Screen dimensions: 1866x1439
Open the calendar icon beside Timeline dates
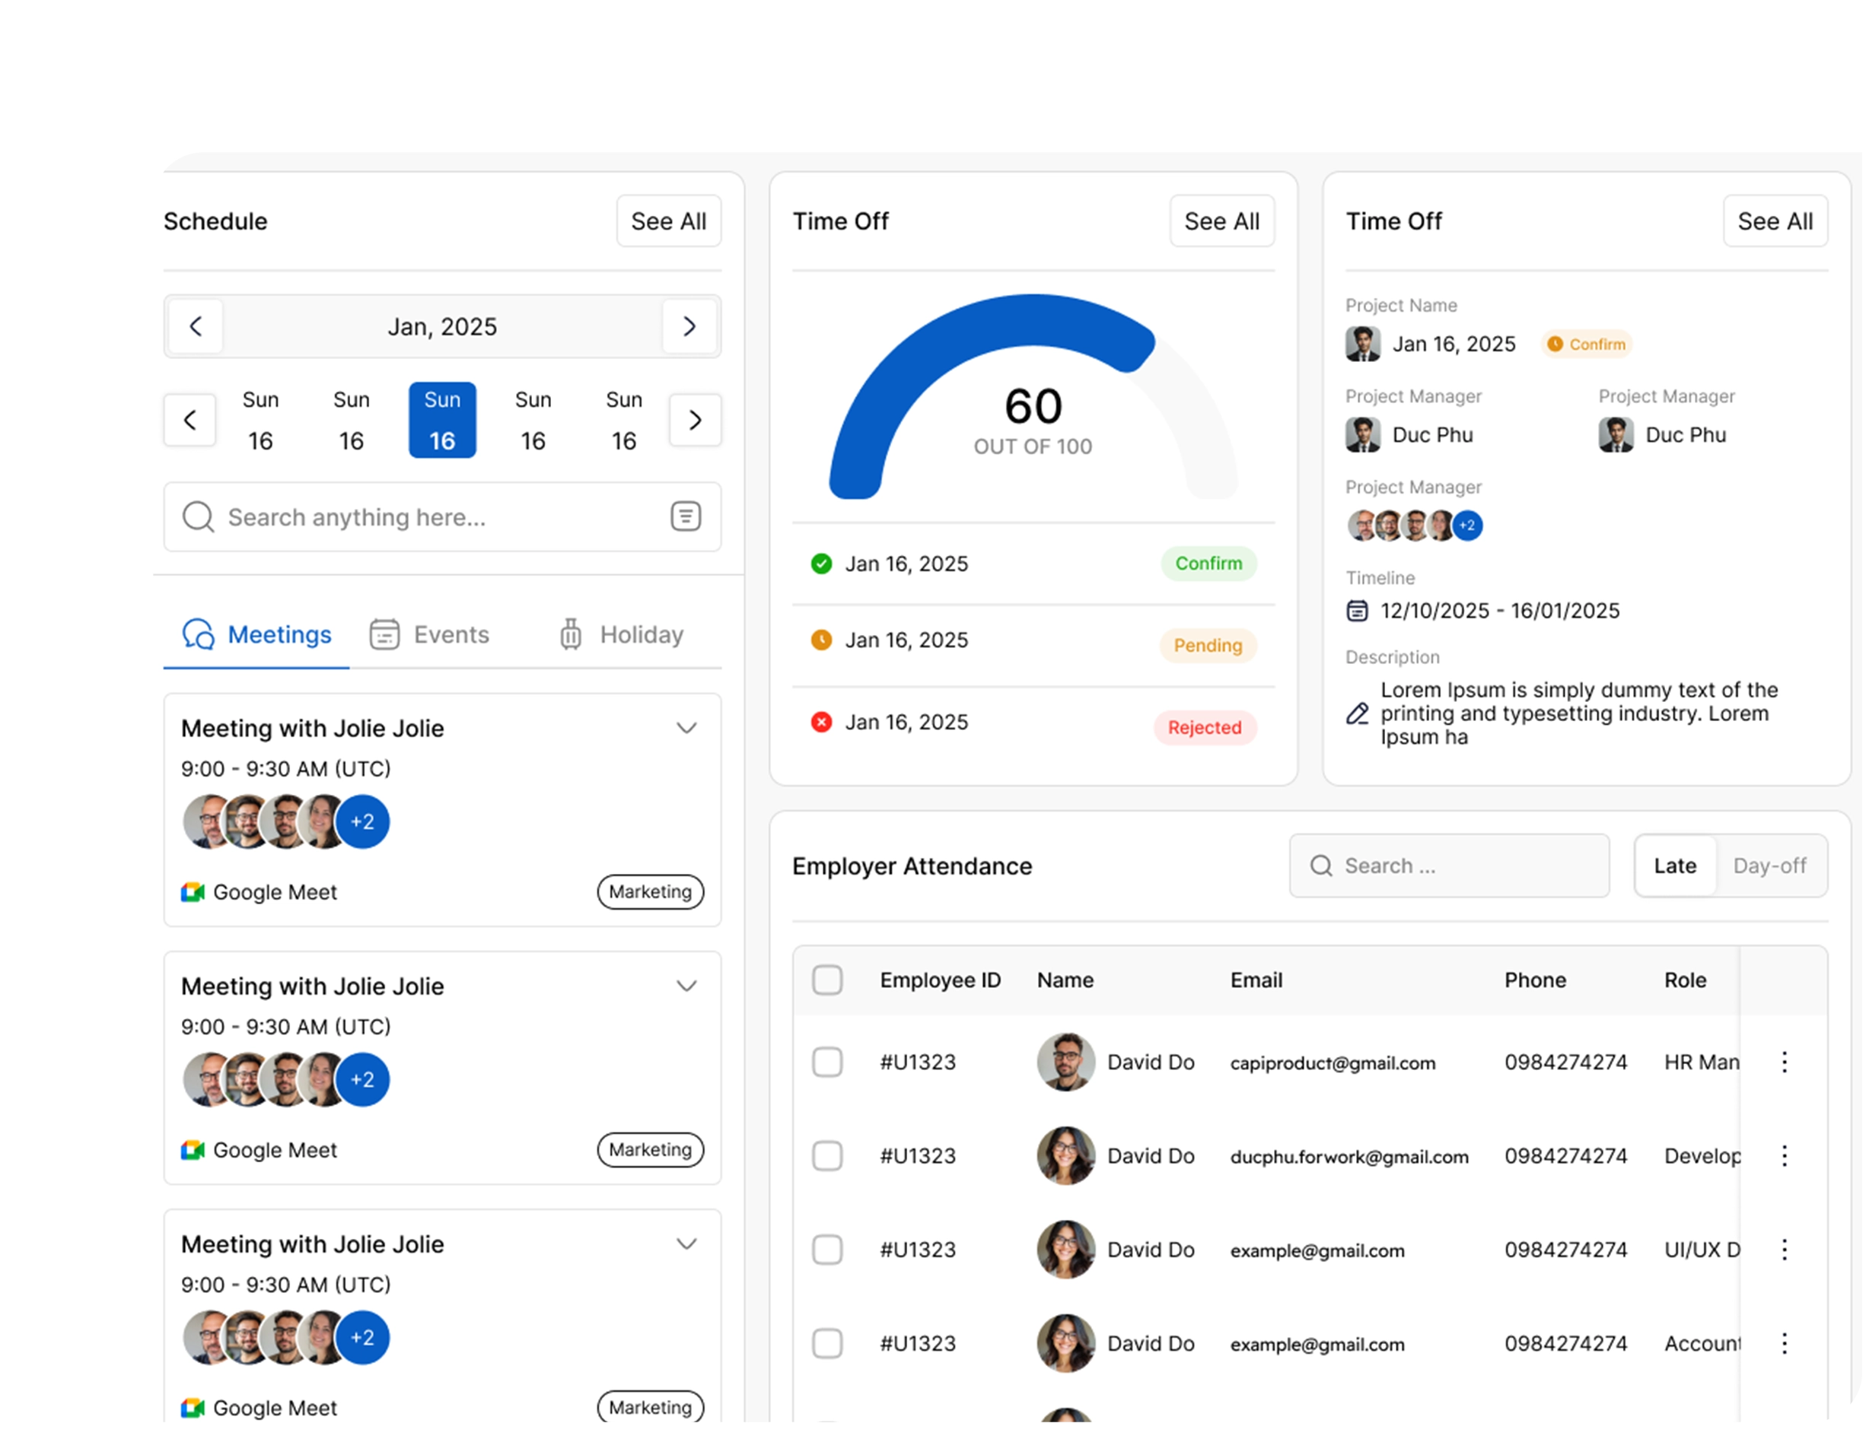pyautogui.click(x=1358, y=610)
